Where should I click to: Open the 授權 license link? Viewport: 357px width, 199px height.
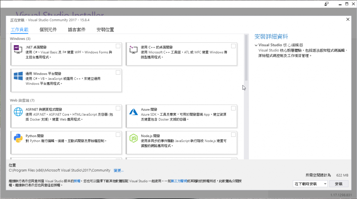pos(77,181)
